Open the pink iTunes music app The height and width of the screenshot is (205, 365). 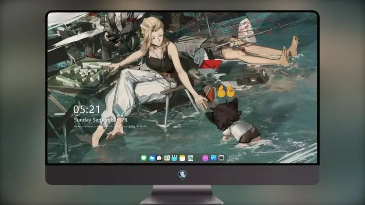click(205, 158)
